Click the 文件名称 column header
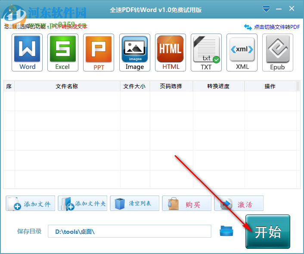 tap(67, 86)
